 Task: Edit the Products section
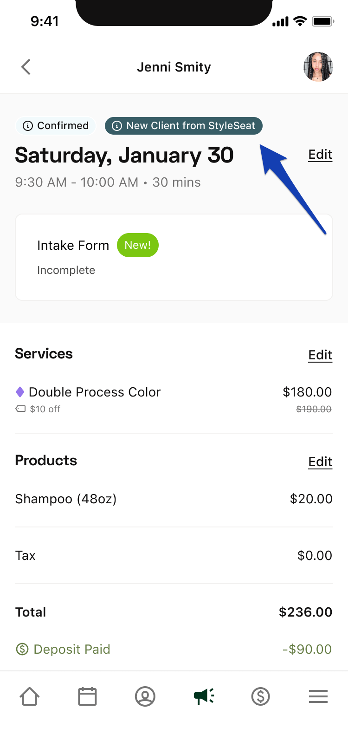point(320,462)
